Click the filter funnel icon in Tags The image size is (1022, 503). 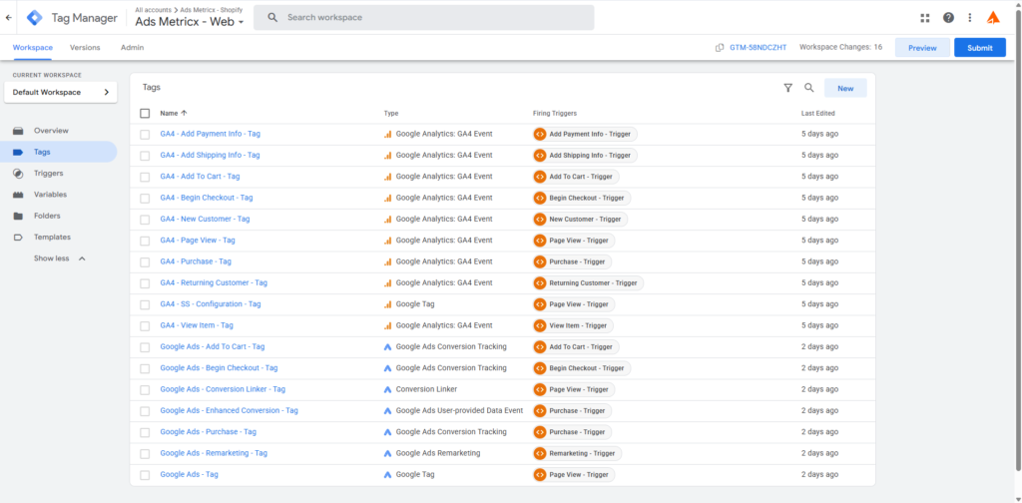[x=787, y=88]
